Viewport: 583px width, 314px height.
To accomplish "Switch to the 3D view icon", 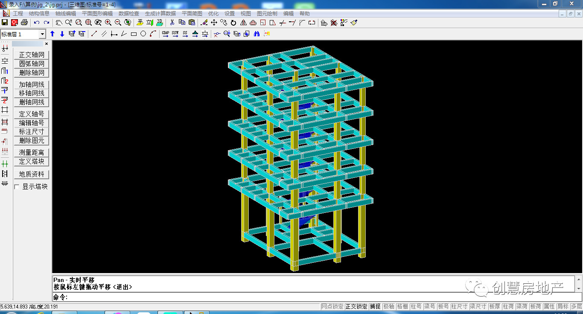I will [x=160, y=22].
